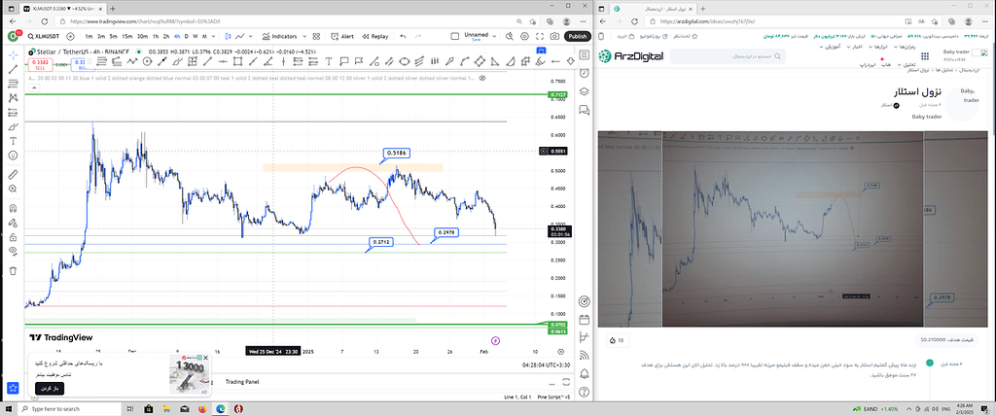Viewport: 996px width, 416px height.
Task: Select the 1h timeframe
Action: point(156,36)
